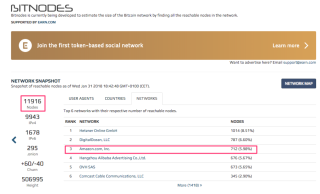This screenshot has height=194, width=320.
Task: Select the NETWORKS tab
Action: pos(146,98)
